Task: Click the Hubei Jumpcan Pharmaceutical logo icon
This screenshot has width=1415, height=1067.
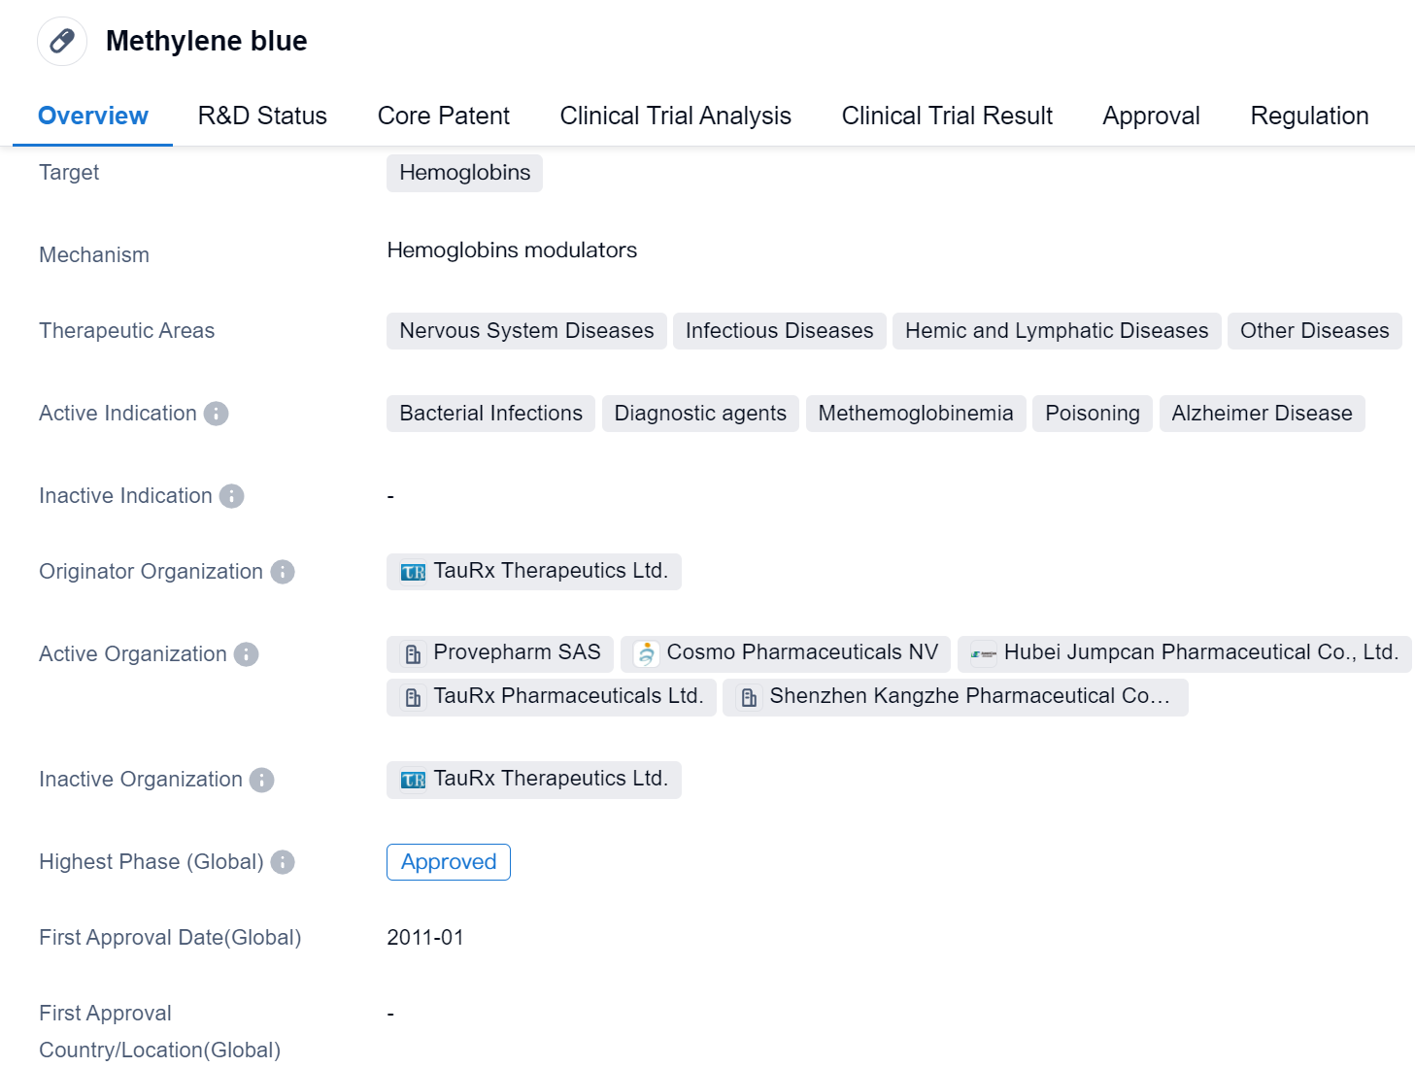Action: (x=983, y=653)
